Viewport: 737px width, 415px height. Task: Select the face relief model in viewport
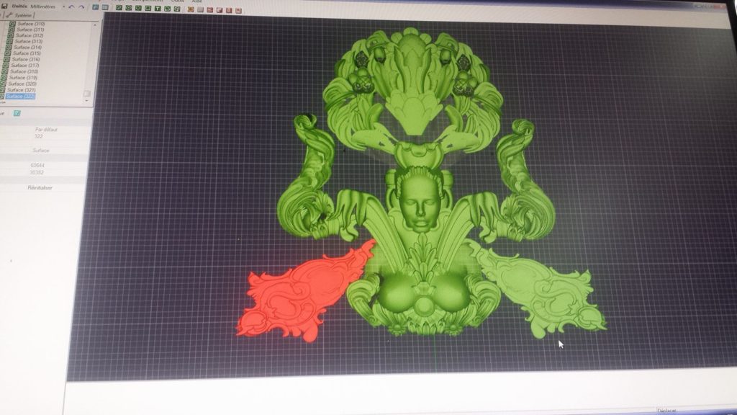[420, 200]
